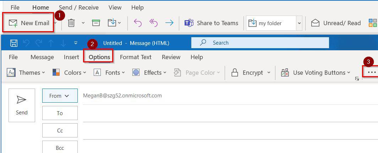Screen dimensions: 378x153
Task: Click the Send button
Action: click(x=22, y=106)
